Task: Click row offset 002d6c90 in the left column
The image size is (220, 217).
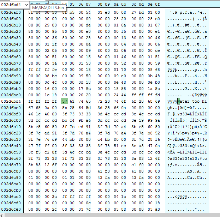Action: [11, 177]
